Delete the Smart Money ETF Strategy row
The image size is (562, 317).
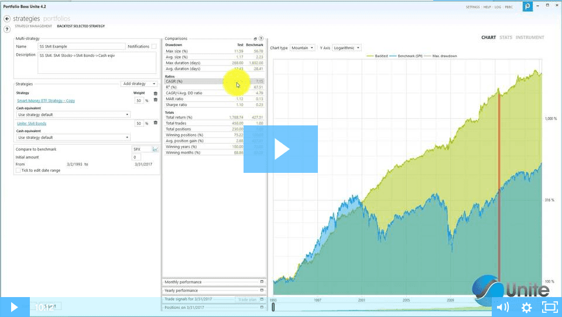click(156, 100)
